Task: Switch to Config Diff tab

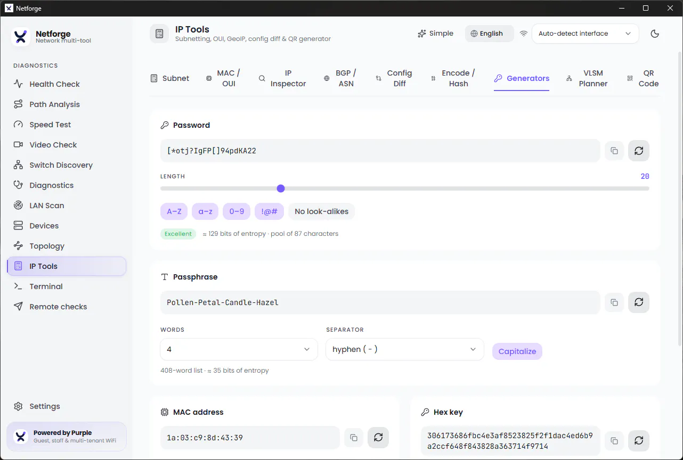Action: pos(394,78)
